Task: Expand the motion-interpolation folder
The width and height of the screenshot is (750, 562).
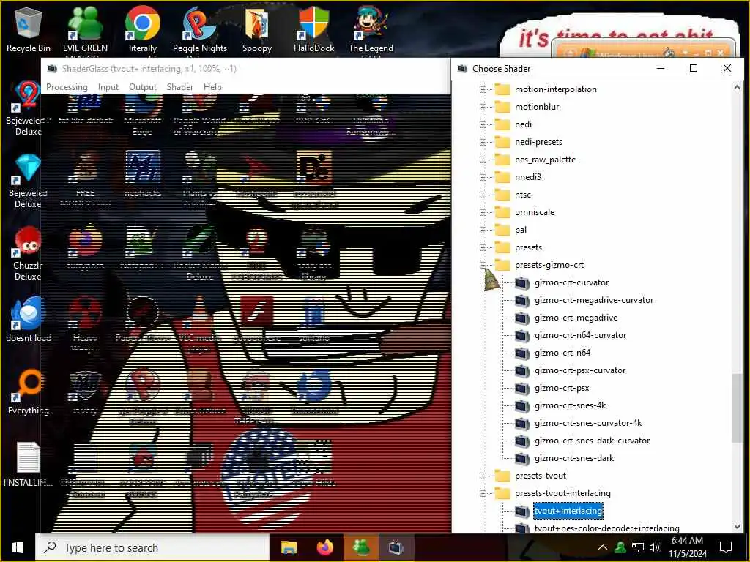Action: point(483,89)
